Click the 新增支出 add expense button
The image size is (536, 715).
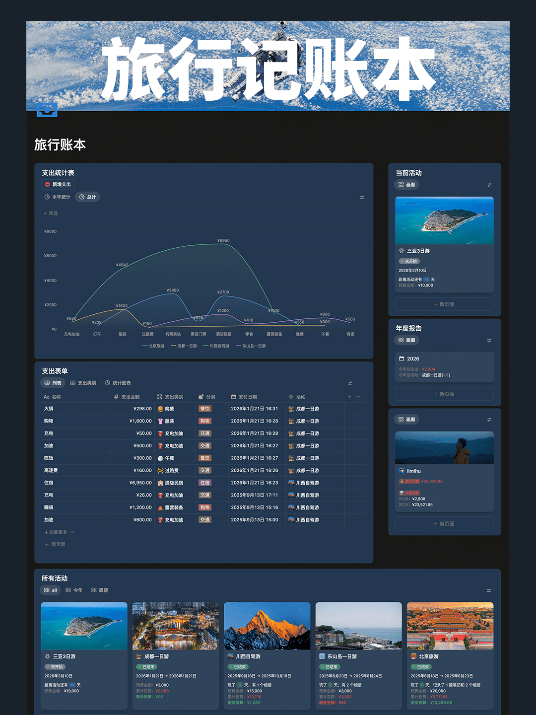(x=58, y=184)
